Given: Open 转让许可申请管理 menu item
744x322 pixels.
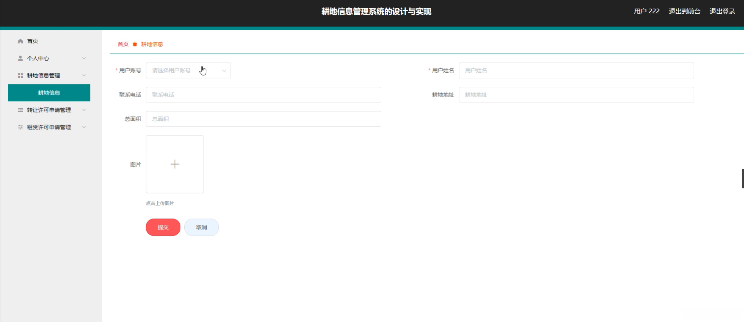Looking at the screenshot, I should click(49, 110).
